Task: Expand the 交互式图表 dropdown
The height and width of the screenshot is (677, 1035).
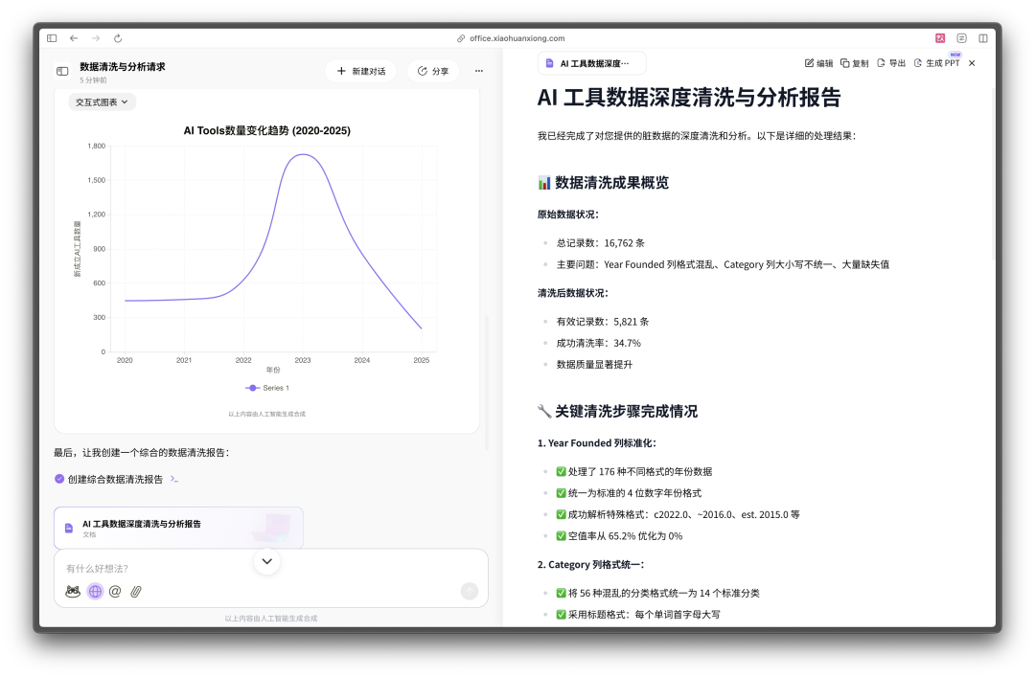Action: [x=103, y=102]
